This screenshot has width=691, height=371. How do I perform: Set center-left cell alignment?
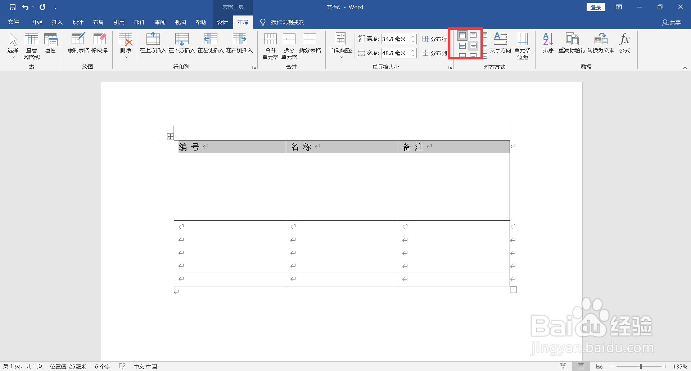462,45
